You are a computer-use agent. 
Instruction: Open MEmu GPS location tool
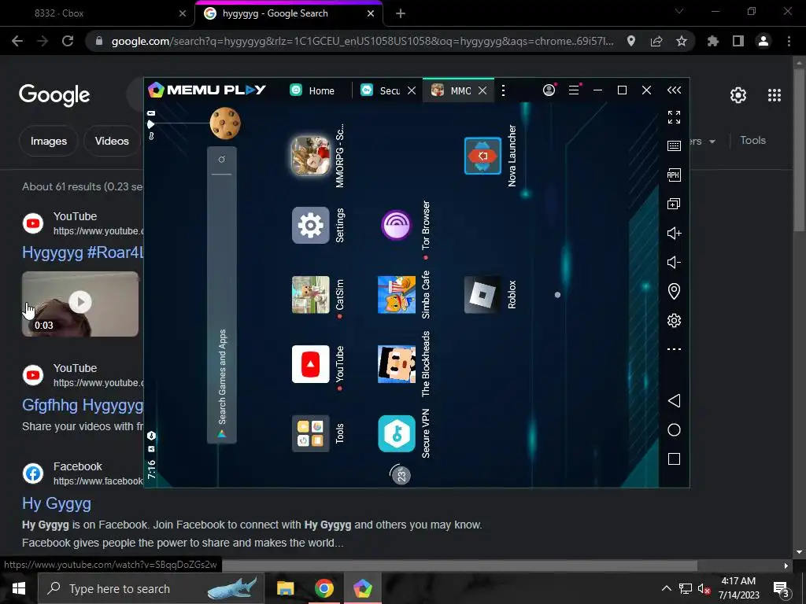[x=674, y=291]
